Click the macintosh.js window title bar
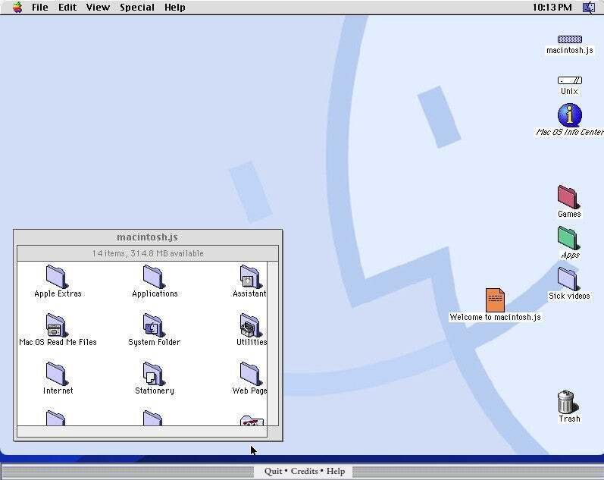Viewport: 604px width, 480px height. coord(147,237)
